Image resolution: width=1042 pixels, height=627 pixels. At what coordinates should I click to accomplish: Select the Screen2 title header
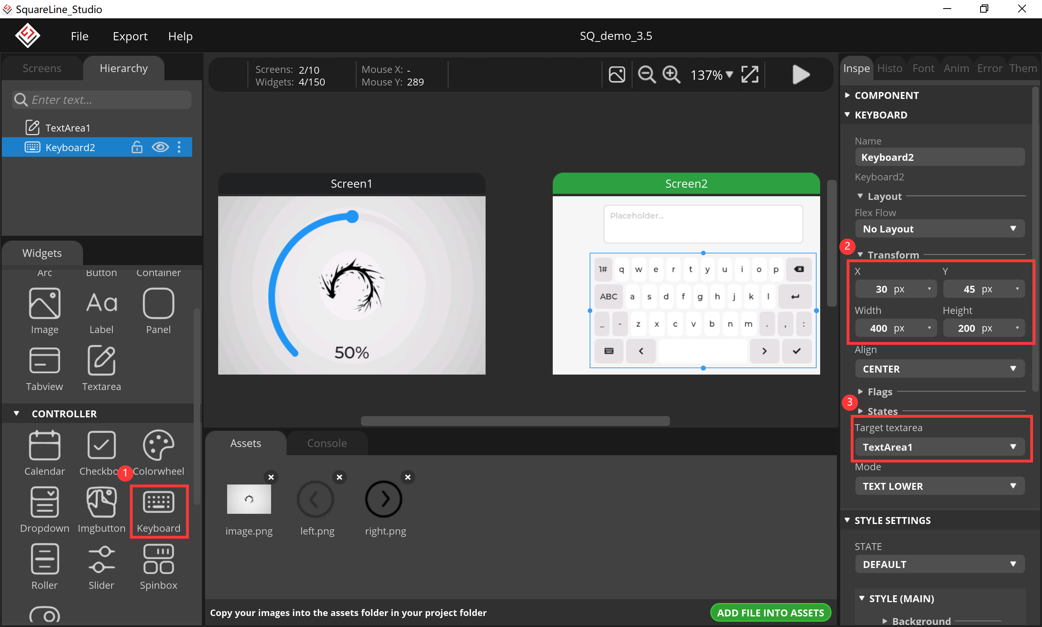click(x=686, y=183)
